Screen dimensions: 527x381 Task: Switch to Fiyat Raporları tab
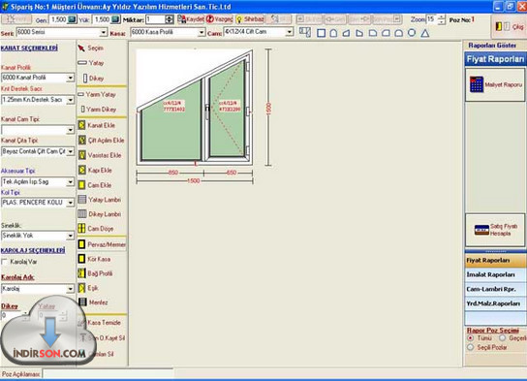click(x=495, y=261)
